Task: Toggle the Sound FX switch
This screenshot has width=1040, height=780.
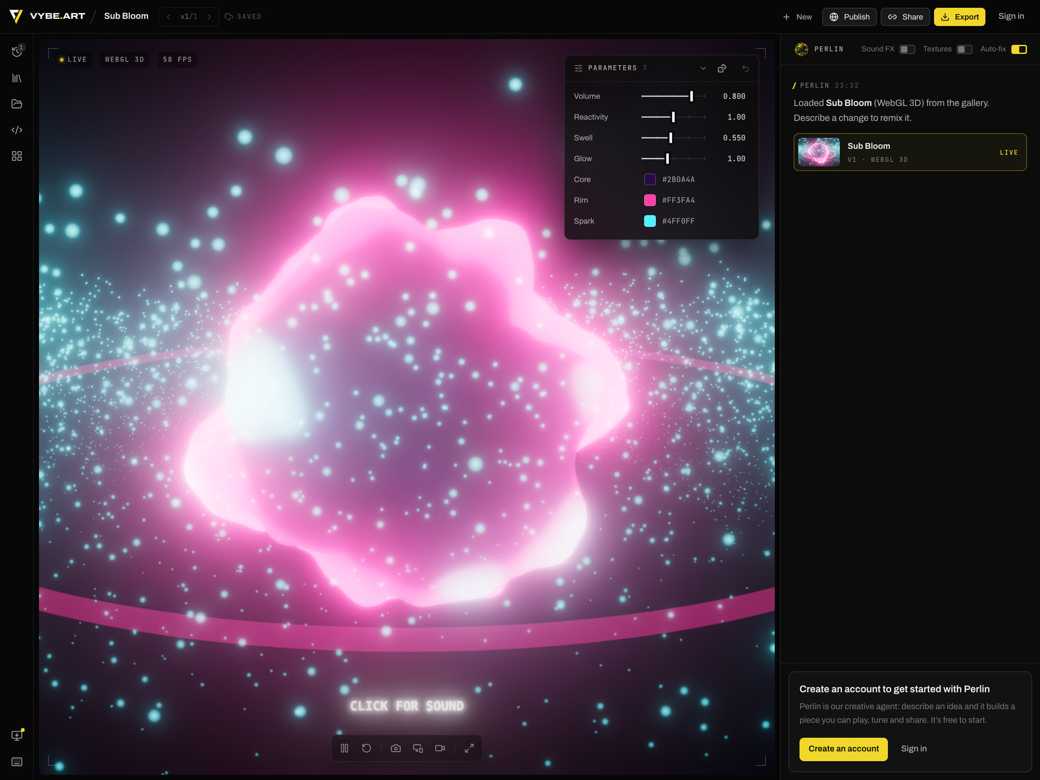Action: coord(907,49)
